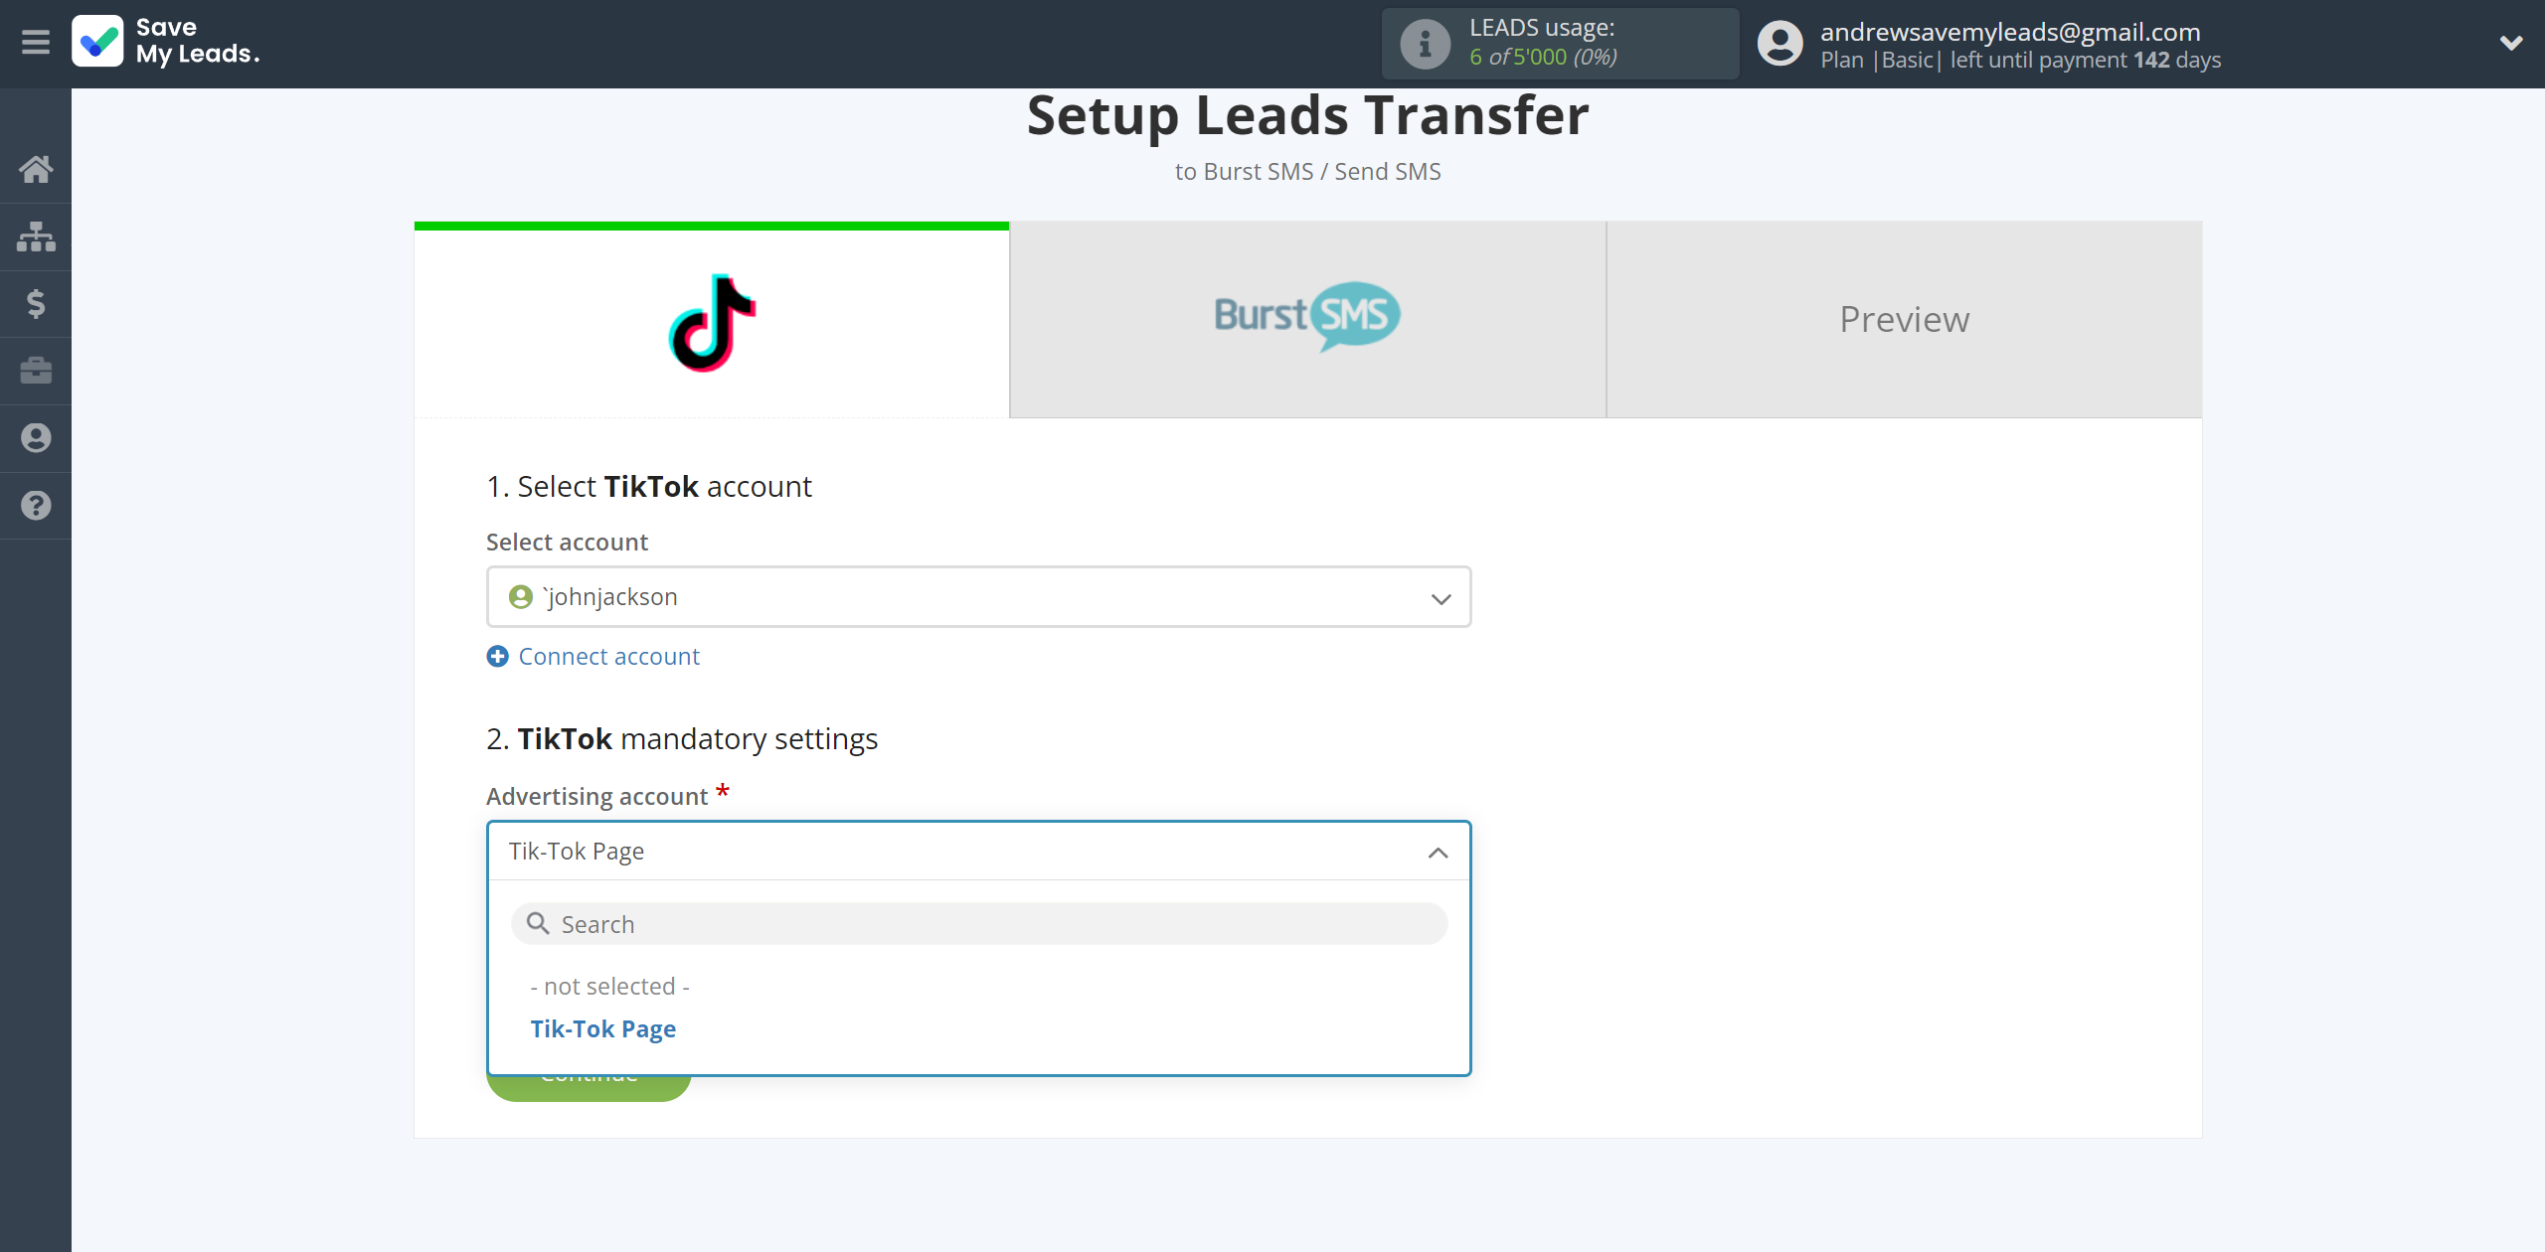Click the Search input field in dropdown
This screenshot has height=1252, width=2545.
pyautogui.click(x=978, y=923)
